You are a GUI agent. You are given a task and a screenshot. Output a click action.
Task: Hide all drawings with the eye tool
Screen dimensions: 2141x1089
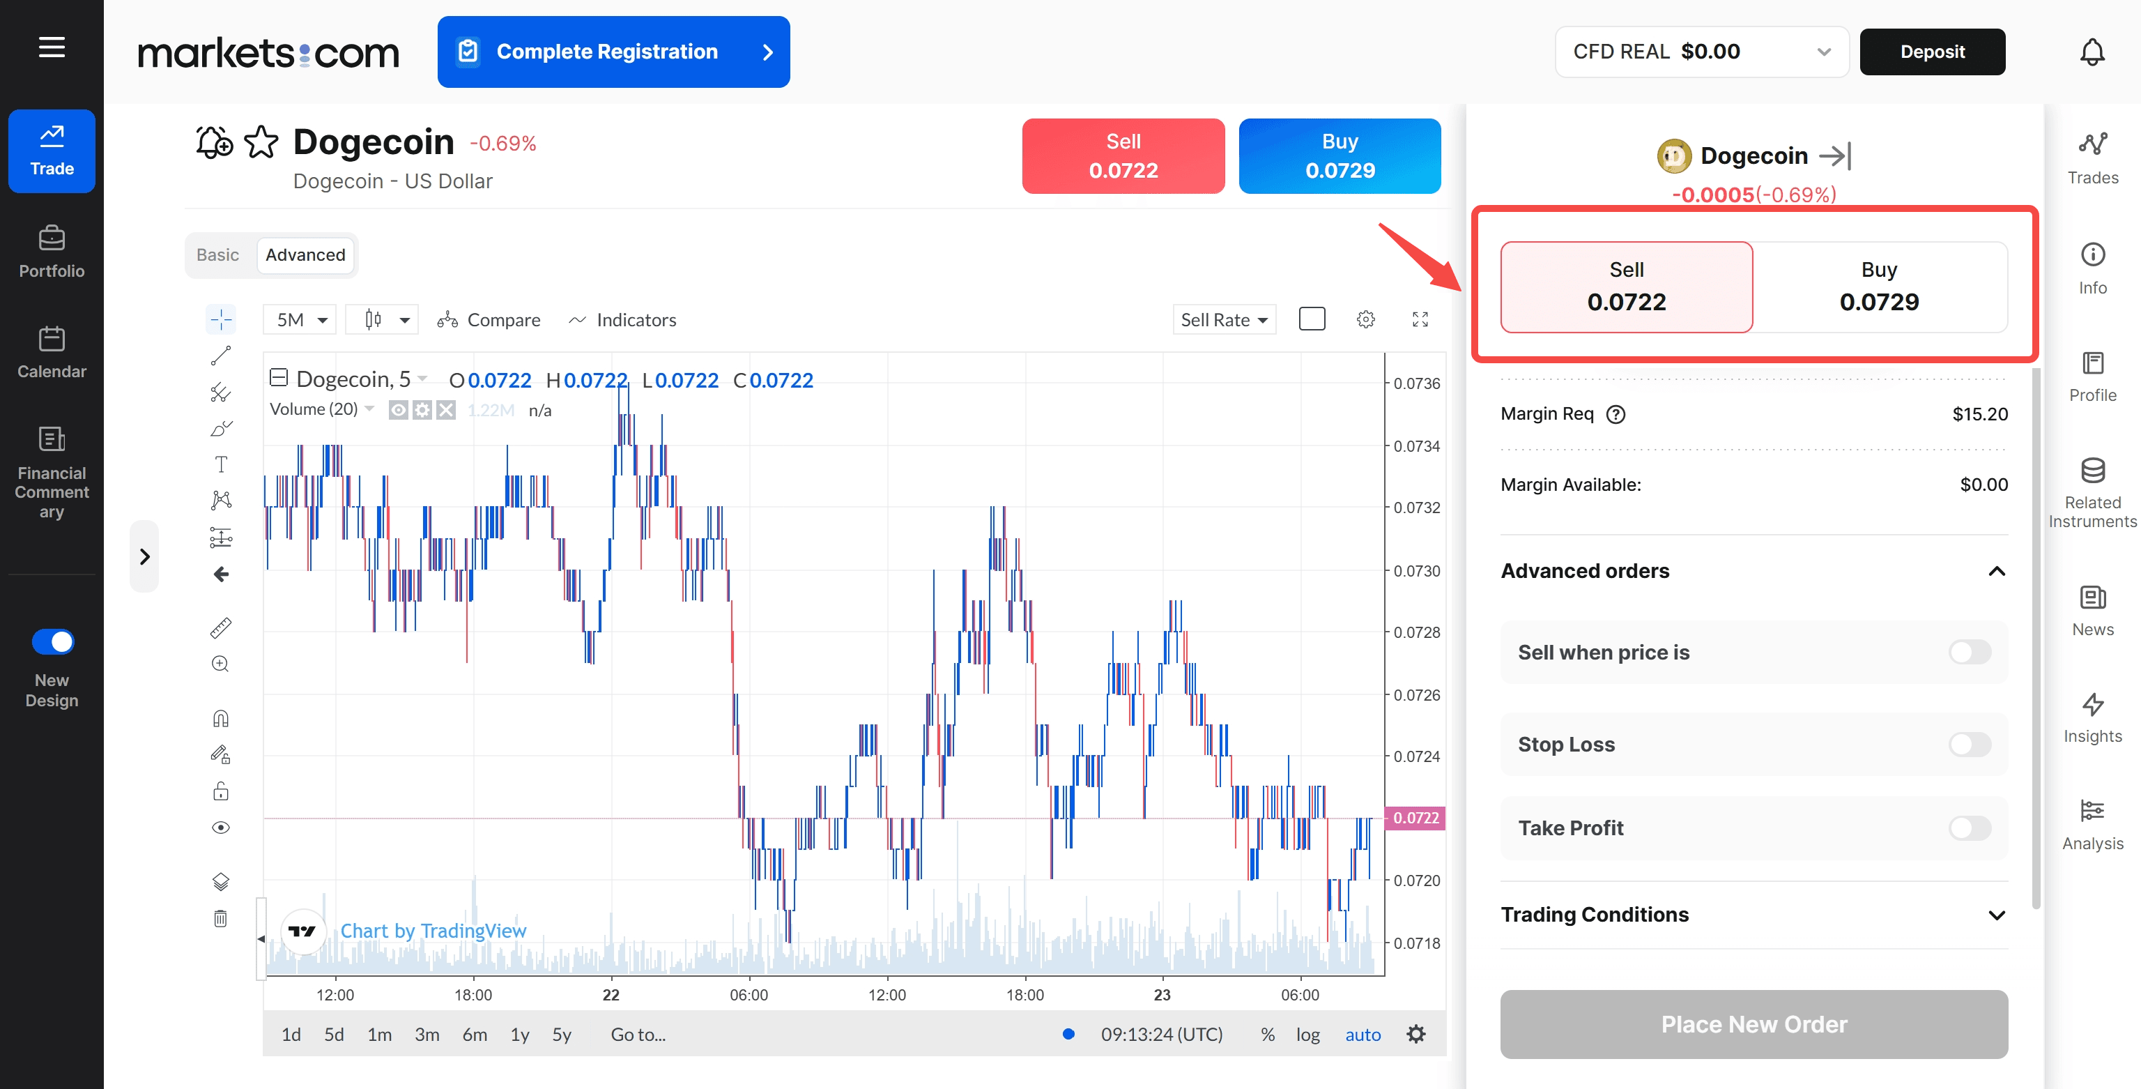click(221, 827)
